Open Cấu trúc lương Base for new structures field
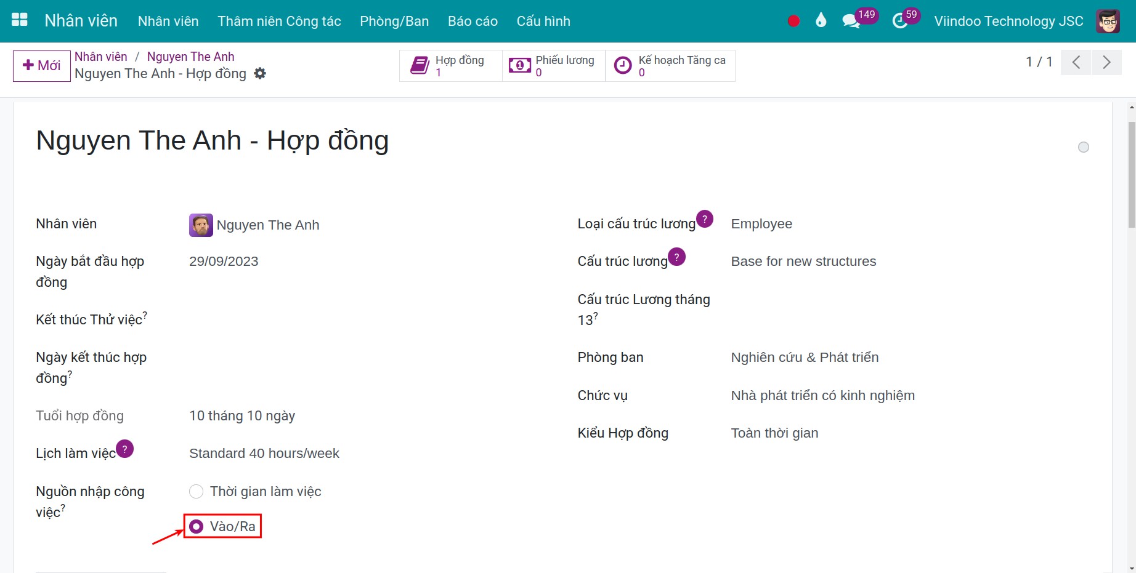Viewport: 1136px width, 573px height. tap(803, 262)
